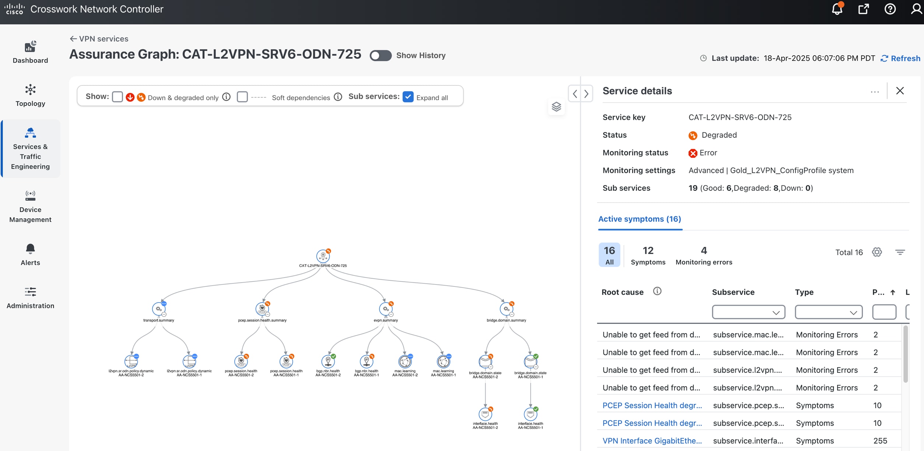924x451 pixels.
Task: Select the pcep.session.health.summary node
Action: (262, 309)
